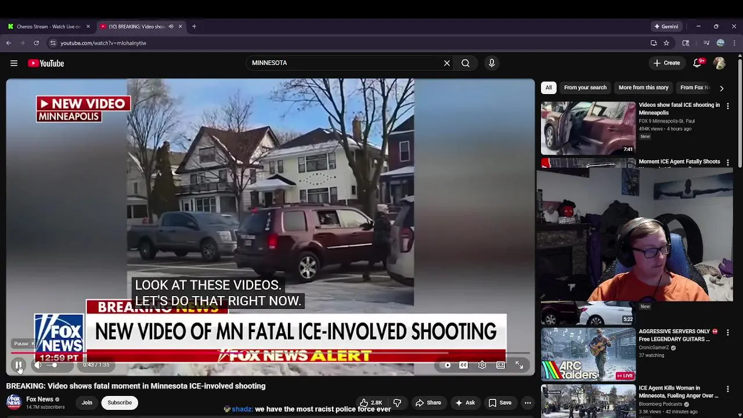Image resolution: width=743 pixels, height=418 pixels.
Task: Like the video with 2.8K likes
Action: click(371, 403)
